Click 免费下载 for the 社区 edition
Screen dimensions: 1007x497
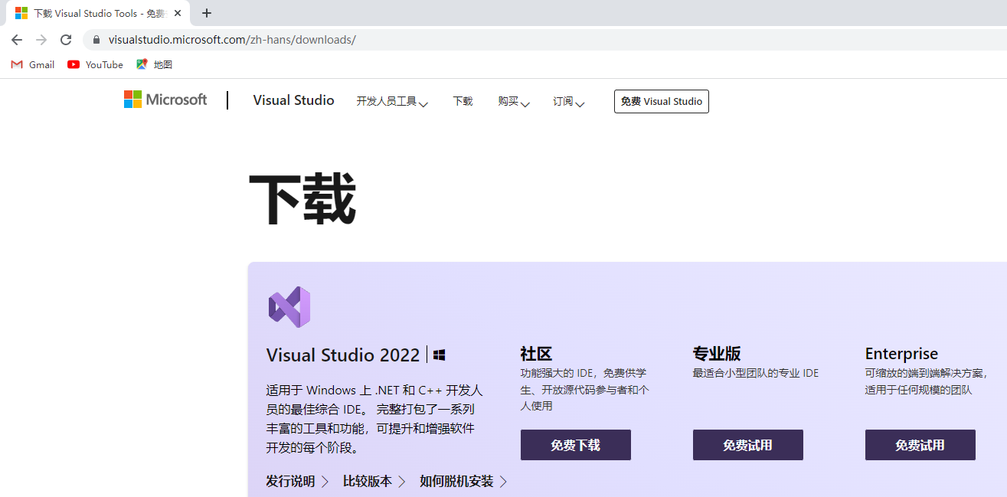[x=576, y=445]
